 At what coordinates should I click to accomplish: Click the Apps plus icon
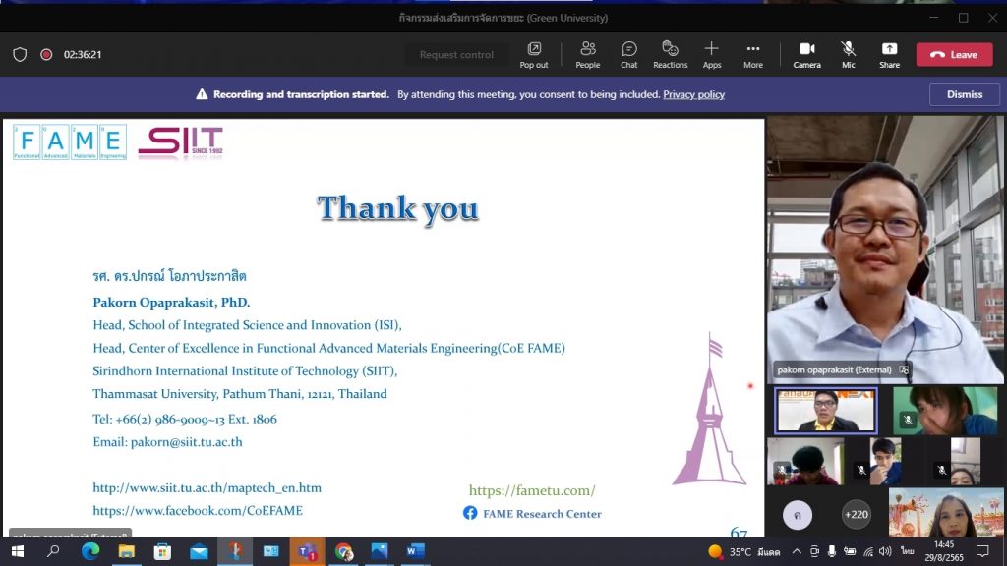712,54
